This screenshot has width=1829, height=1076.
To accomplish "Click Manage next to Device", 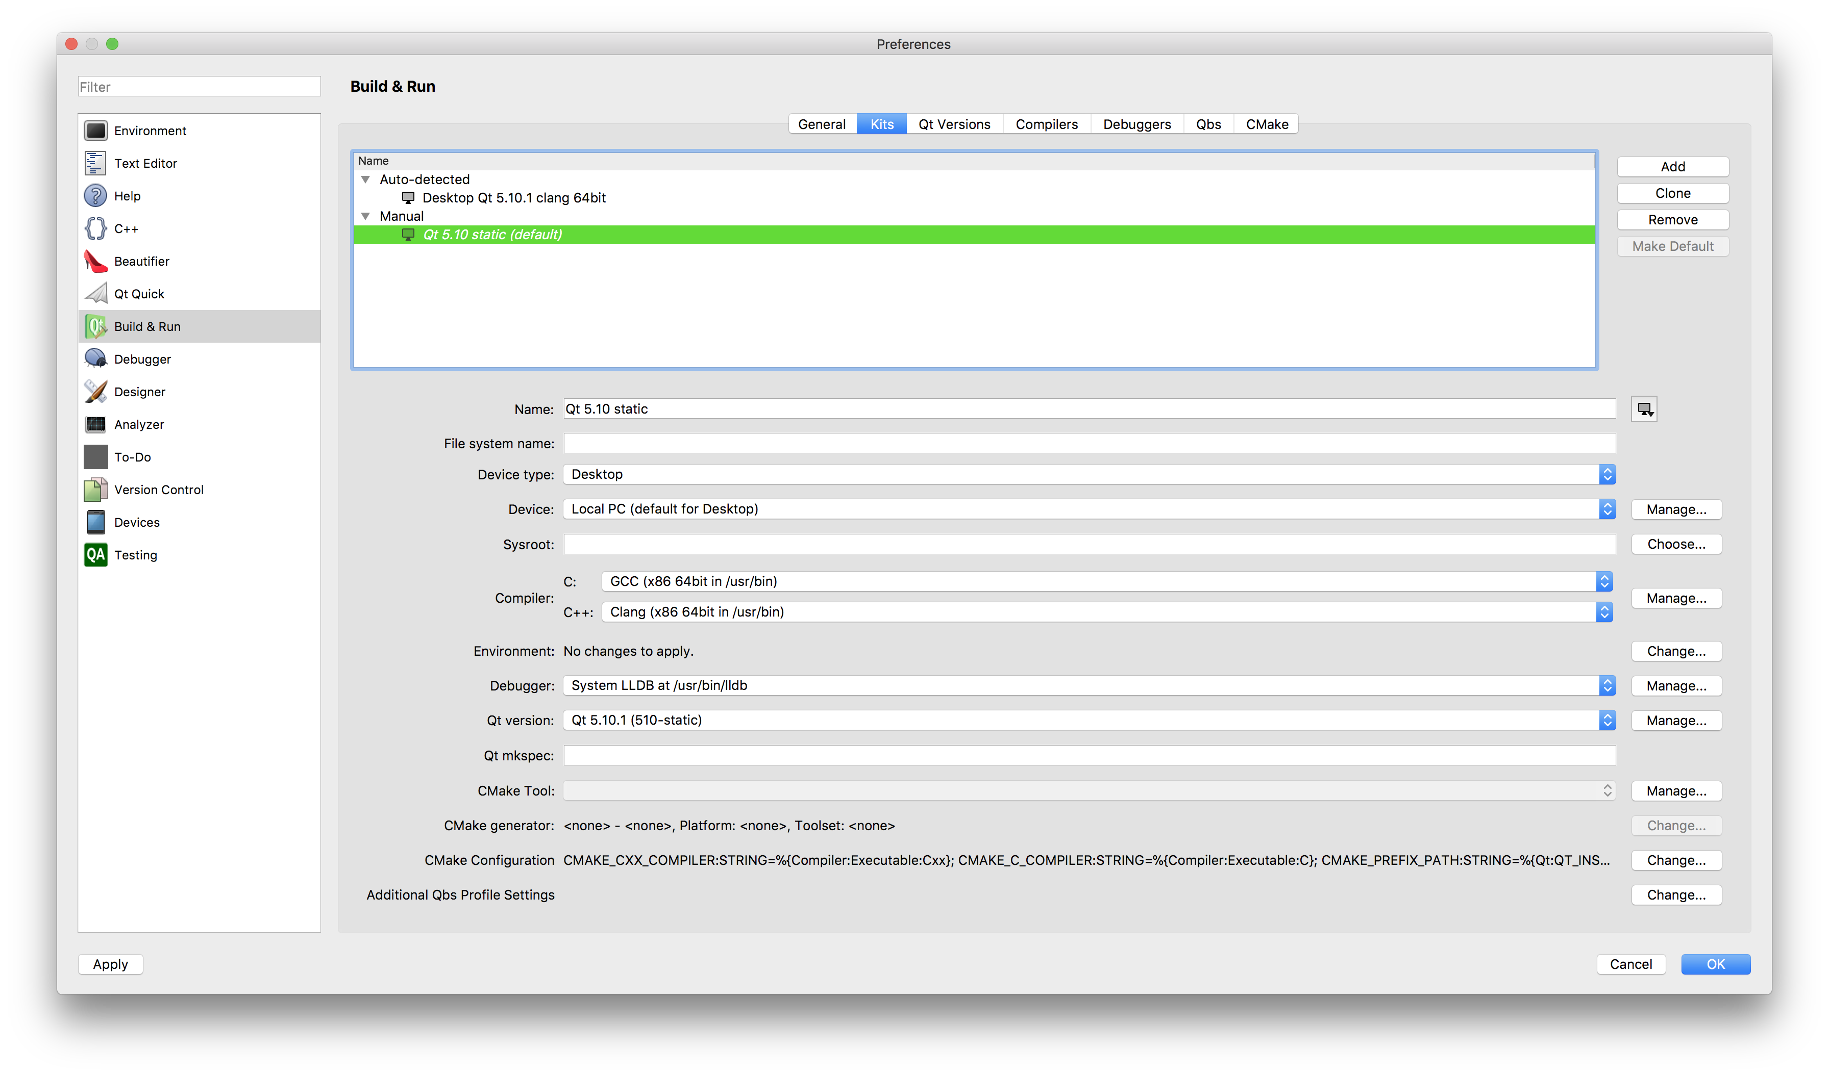I will [1676, 509].
